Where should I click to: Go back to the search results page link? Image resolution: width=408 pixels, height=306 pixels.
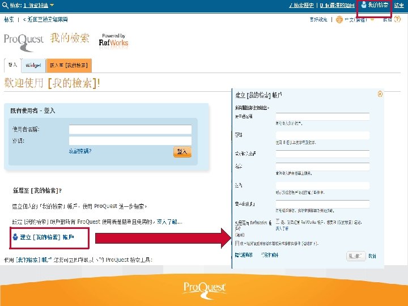tap(45, 19)
